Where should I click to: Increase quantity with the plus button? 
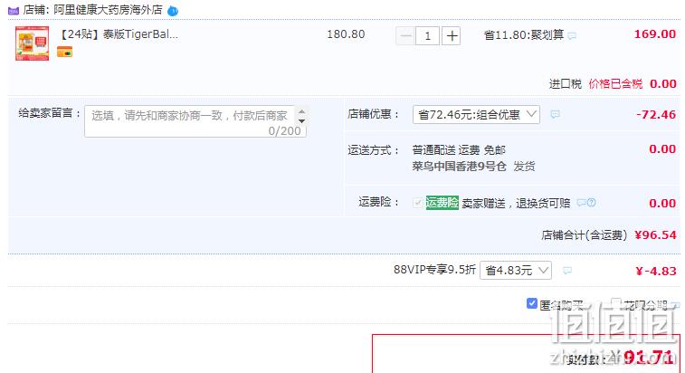tap(452, 36)
